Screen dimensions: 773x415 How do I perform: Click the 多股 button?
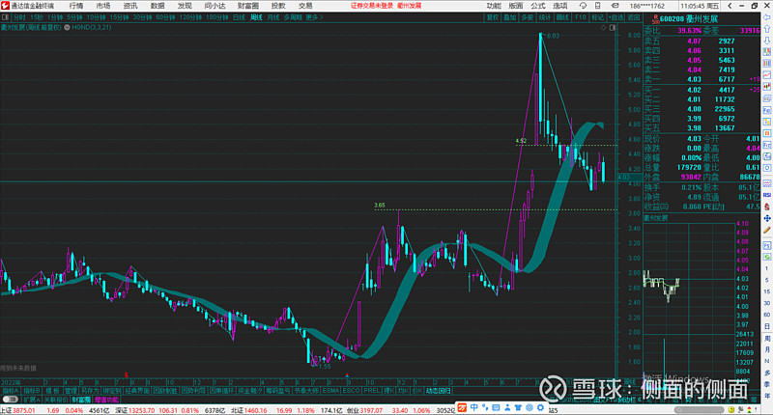(528, 17)
